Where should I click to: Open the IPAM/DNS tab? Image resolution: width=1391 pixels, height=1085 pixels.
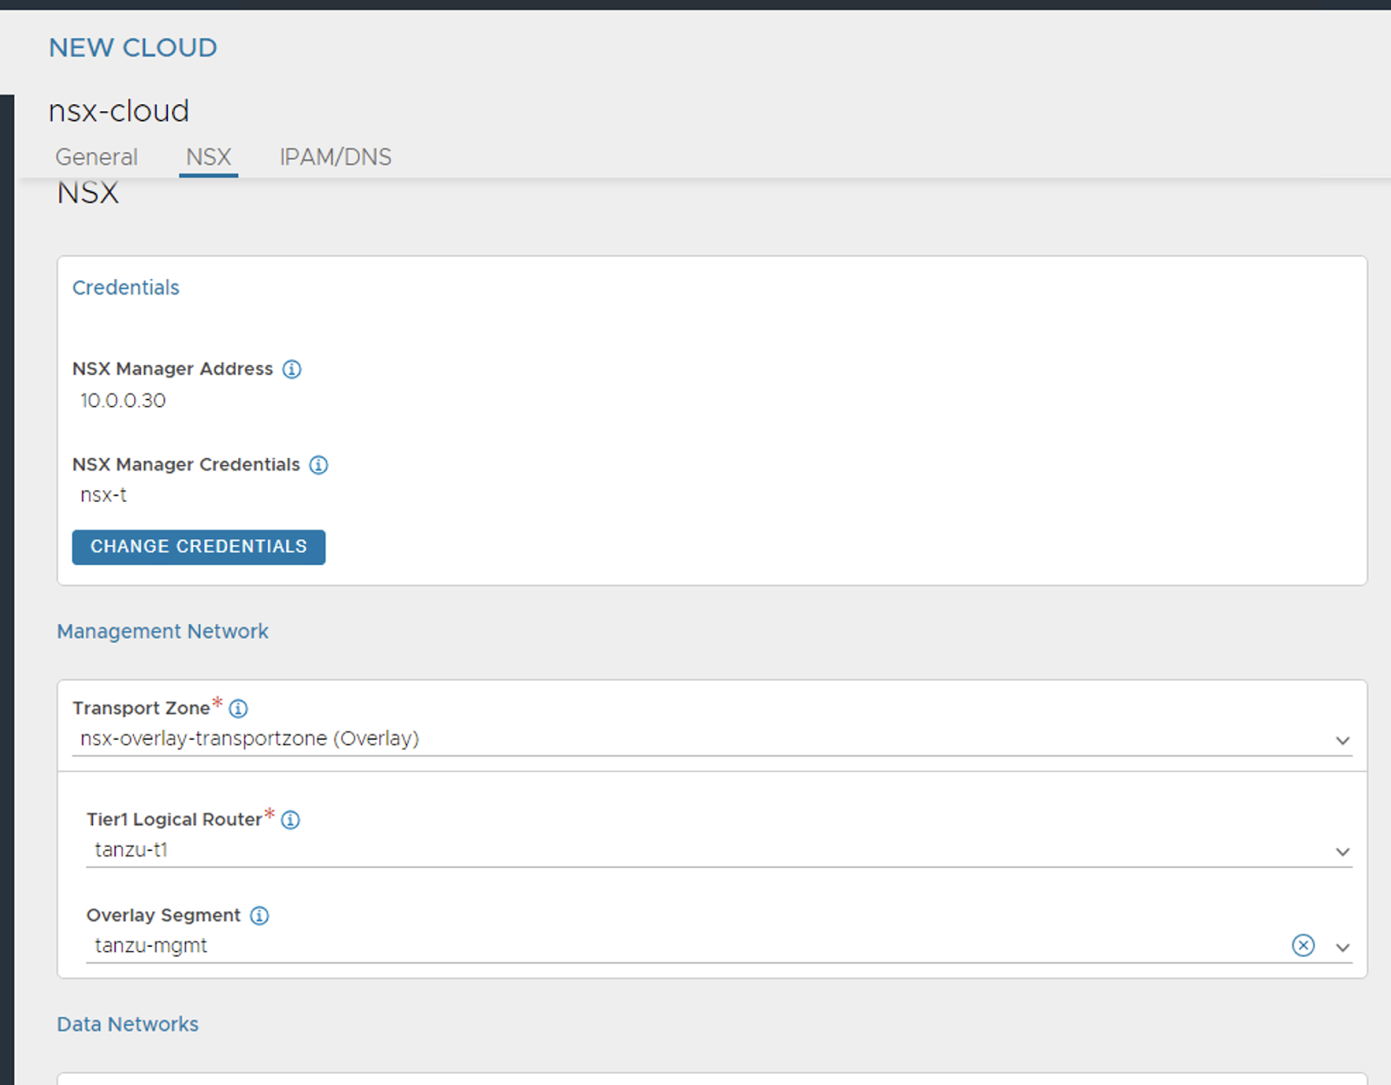pyautogui.click(x=336, y=157)
